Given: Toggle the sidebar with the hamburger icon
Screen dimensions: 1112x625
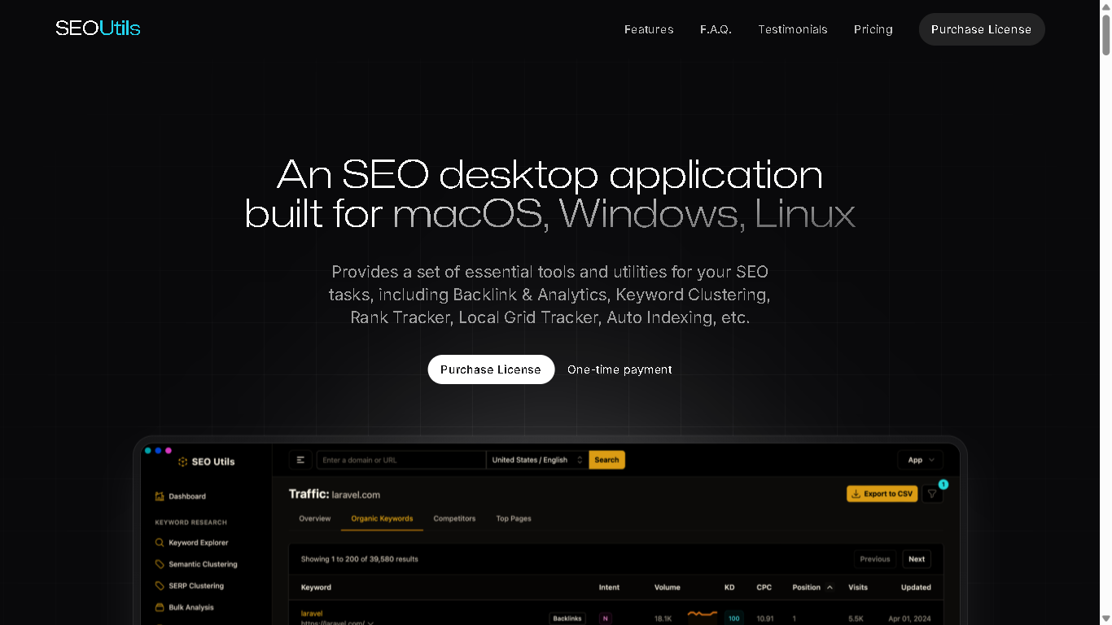Looking at the screenshot, I should click(x=300, y=460).
